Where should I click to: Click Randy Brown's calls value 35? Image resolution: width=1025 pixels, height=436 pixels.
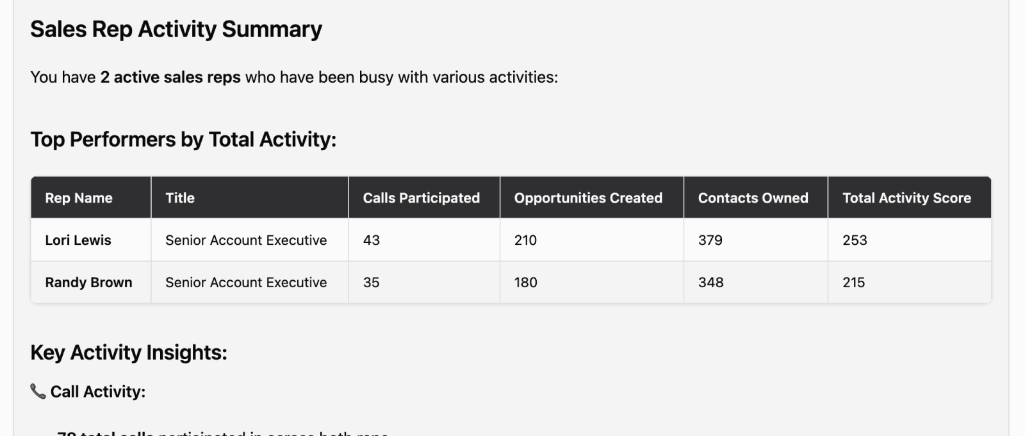click(372, 282)
